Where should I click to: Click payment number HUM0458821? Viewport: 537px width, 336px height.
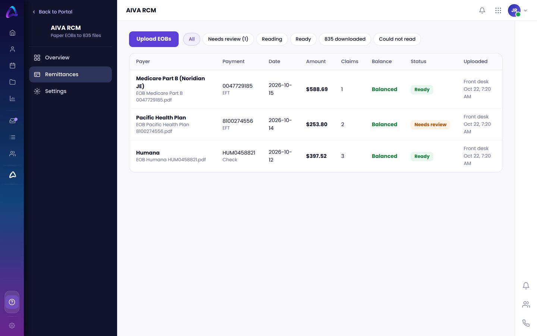pos(239,153)
